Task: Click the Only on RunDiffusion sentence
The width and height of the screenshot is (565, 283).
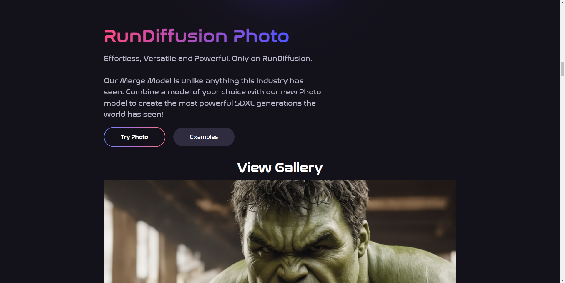Action: coord(272,58)
